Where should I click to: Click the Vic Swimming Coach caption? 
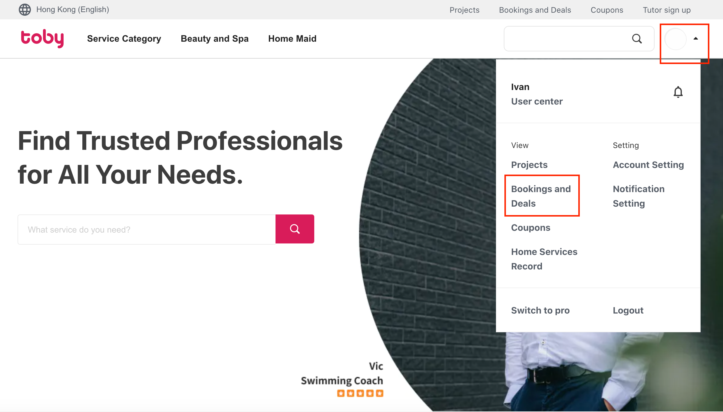tap(342, 373)
